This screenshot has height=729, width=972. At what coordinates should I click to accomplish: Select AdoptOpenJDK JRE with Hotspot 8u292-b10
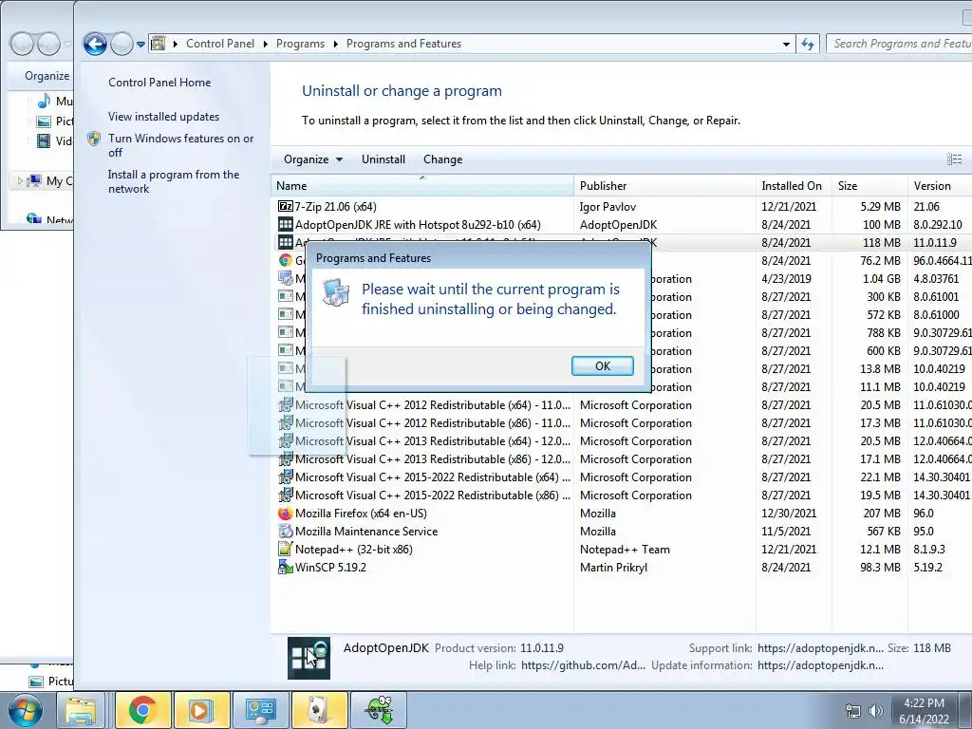click(x=418, y=224)
